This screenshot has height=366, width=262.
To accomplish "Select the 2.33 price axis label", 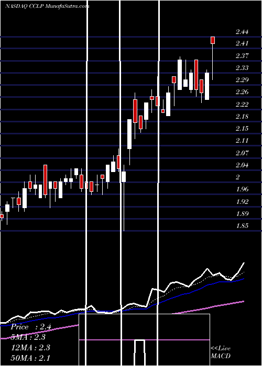I will pyautogui.click(x=242, y=68).
